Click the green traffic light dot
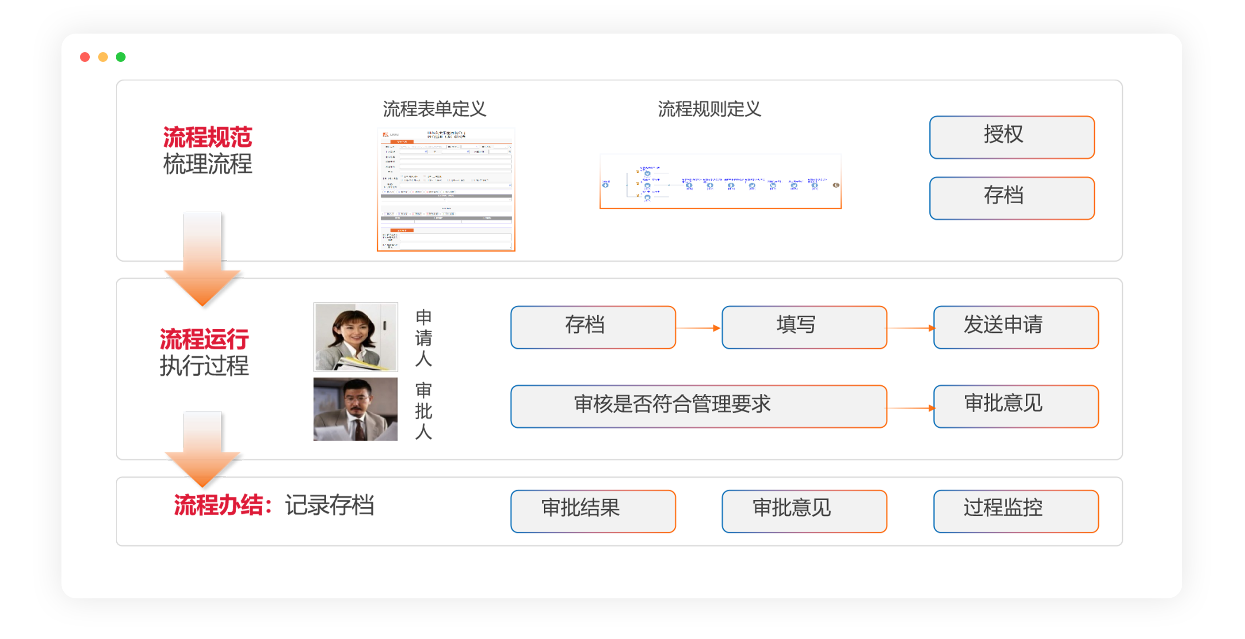Image resolution: width=1245 pixels, height=639 pixels. coord(120,57)
